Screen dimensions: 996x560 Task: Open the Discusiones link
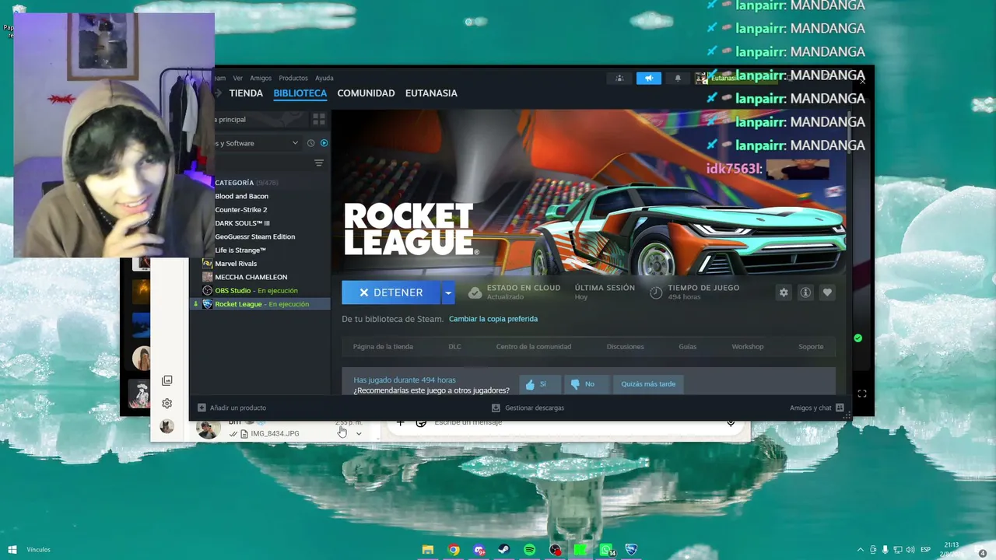(x=625, y=347)
